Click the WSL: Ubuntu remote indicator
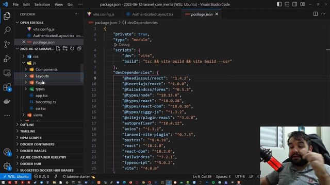 coord(16,177)
